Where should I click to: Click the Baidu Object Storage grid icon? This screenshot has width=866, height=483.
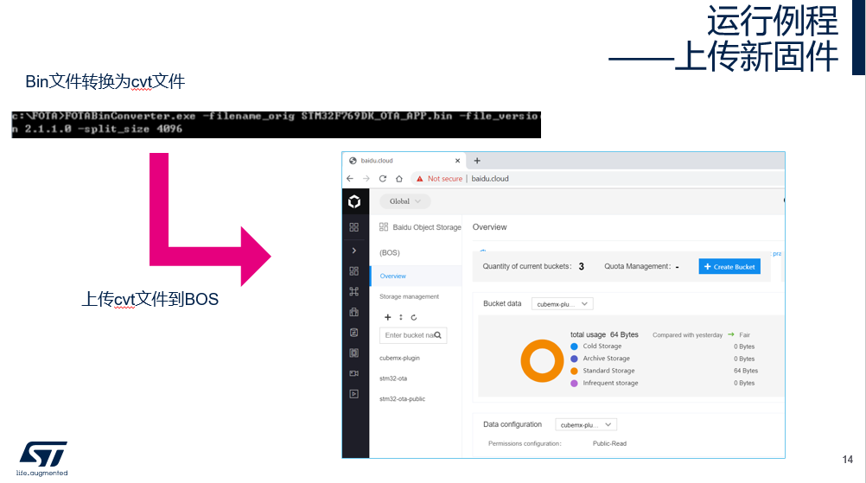(384, 227)
